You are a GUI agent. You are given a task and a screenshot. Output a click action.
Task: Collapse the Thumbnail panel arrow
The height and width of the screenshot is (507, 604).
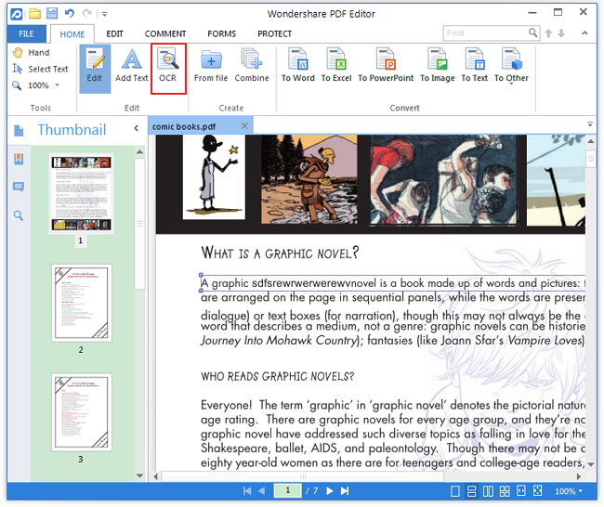(x=137, y=128)
